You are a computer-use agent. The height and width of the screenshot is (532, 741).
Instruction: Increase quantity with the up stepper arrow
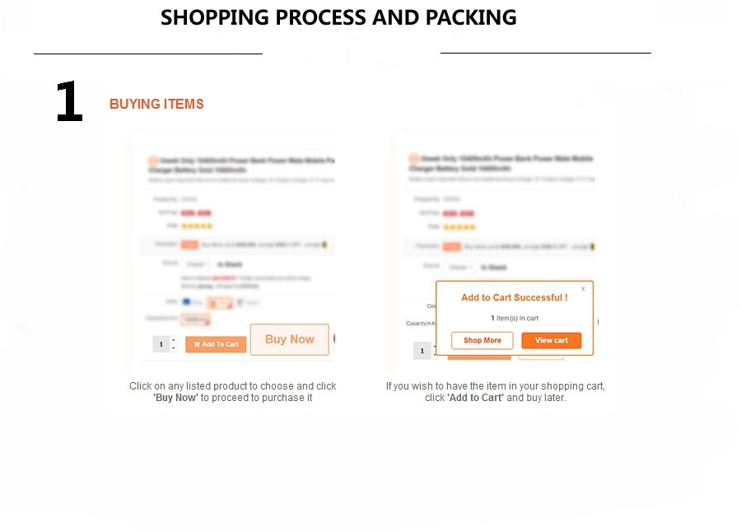174,340
